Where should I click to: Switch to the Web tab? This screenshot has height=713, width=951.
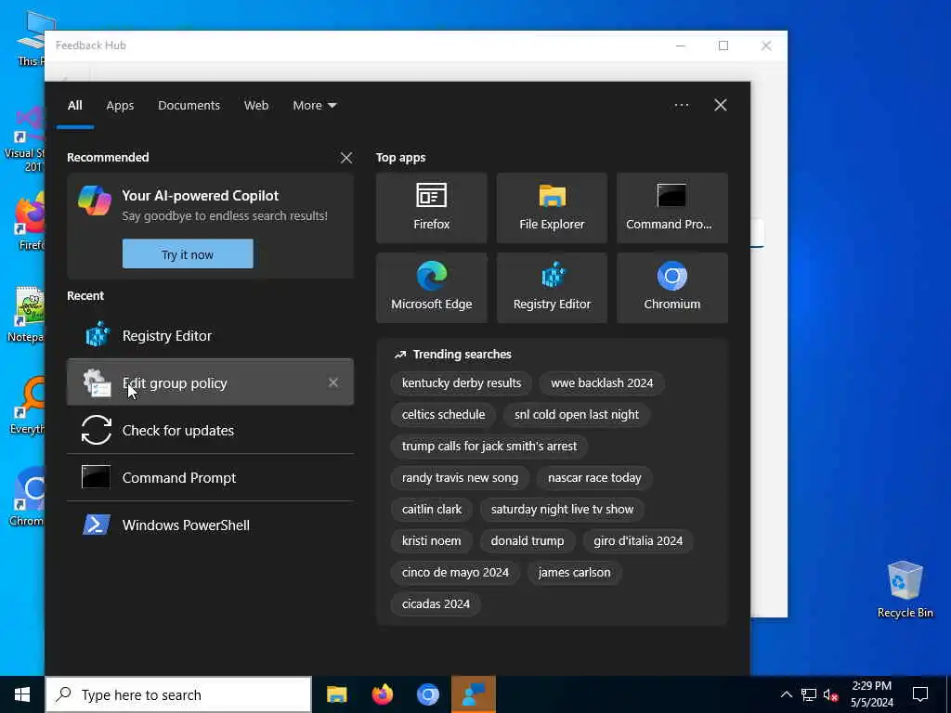tap(256, 106)
